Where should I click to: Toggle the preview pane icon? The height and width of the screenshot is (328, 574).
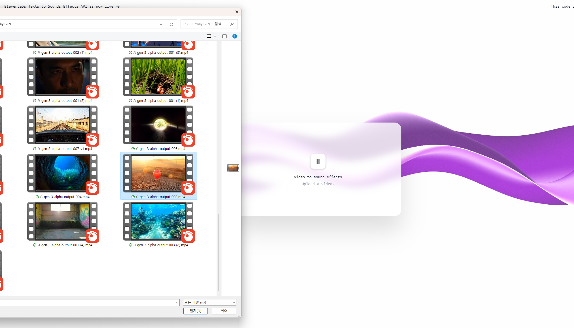(x=224, y=36)
